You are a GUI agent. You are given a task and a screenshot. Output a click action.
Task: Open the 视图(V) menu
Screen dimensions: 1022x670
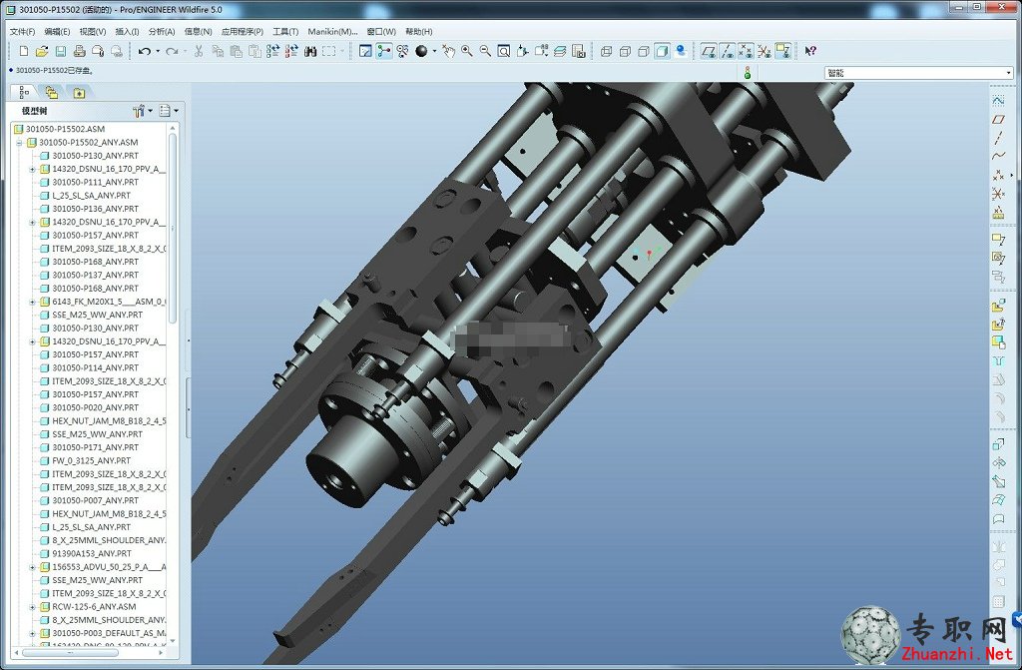(x=93, y=31)
